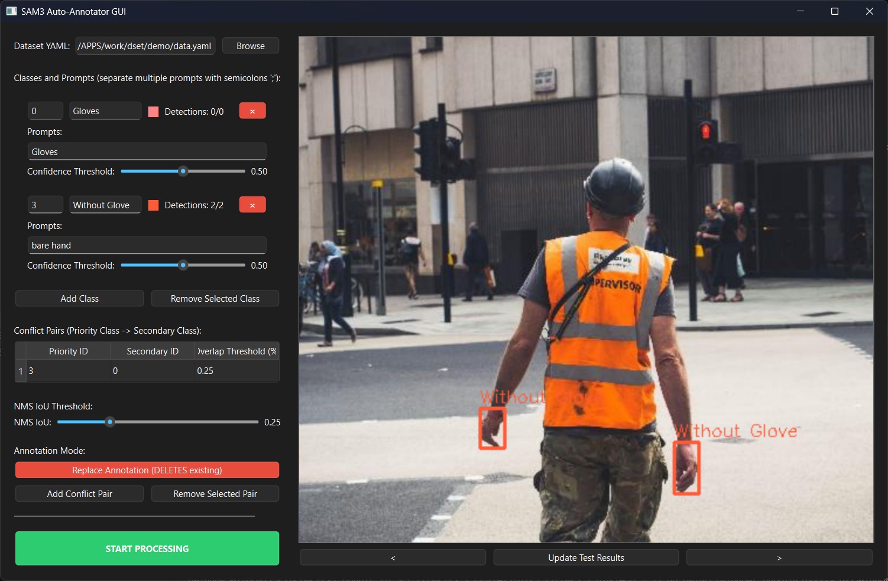The height and width of the screenshot is (581, 888).
Task: Click the Gloves confidence threshold slider handle
Action: click(183, 172)
